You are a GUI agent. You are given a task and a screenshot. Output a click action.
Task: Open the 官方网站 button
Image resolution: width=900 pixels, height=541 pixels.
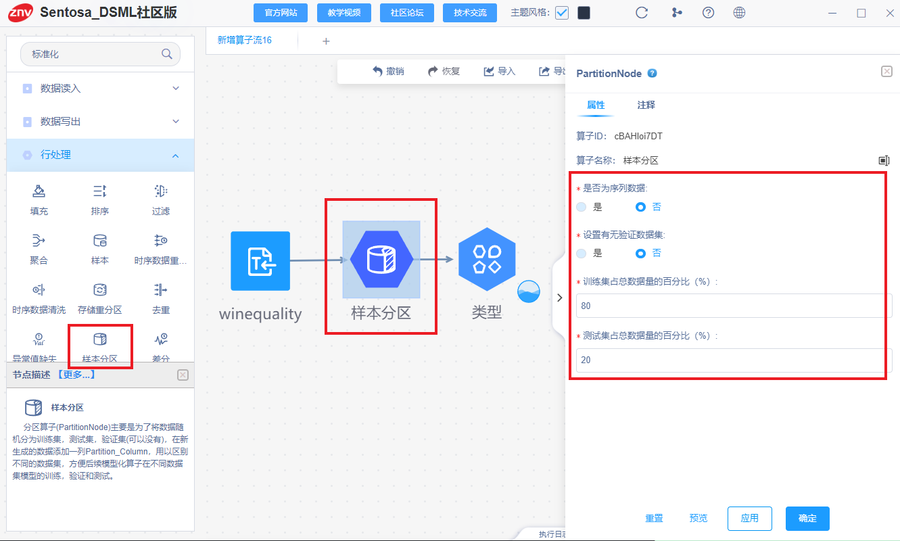[x=281, y=13]
